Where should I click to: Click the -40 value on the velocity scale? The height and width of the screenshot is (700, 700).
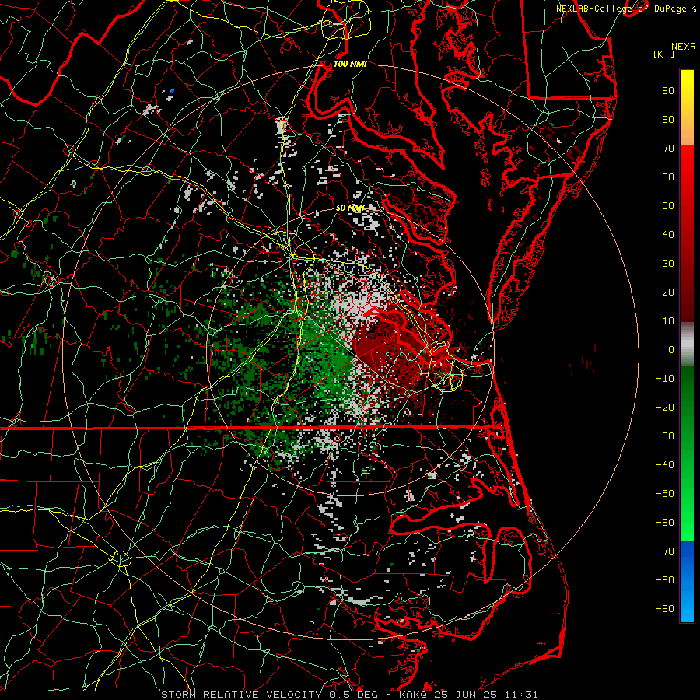[665, 465]
